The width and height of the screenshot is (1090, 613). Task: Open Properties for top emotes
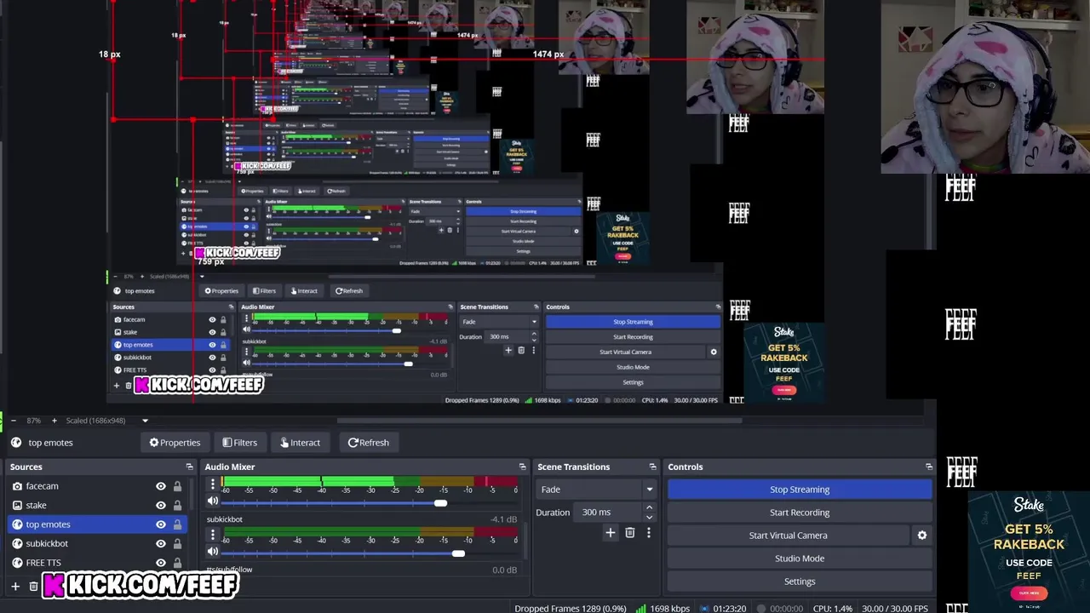(x=175, y=443)
